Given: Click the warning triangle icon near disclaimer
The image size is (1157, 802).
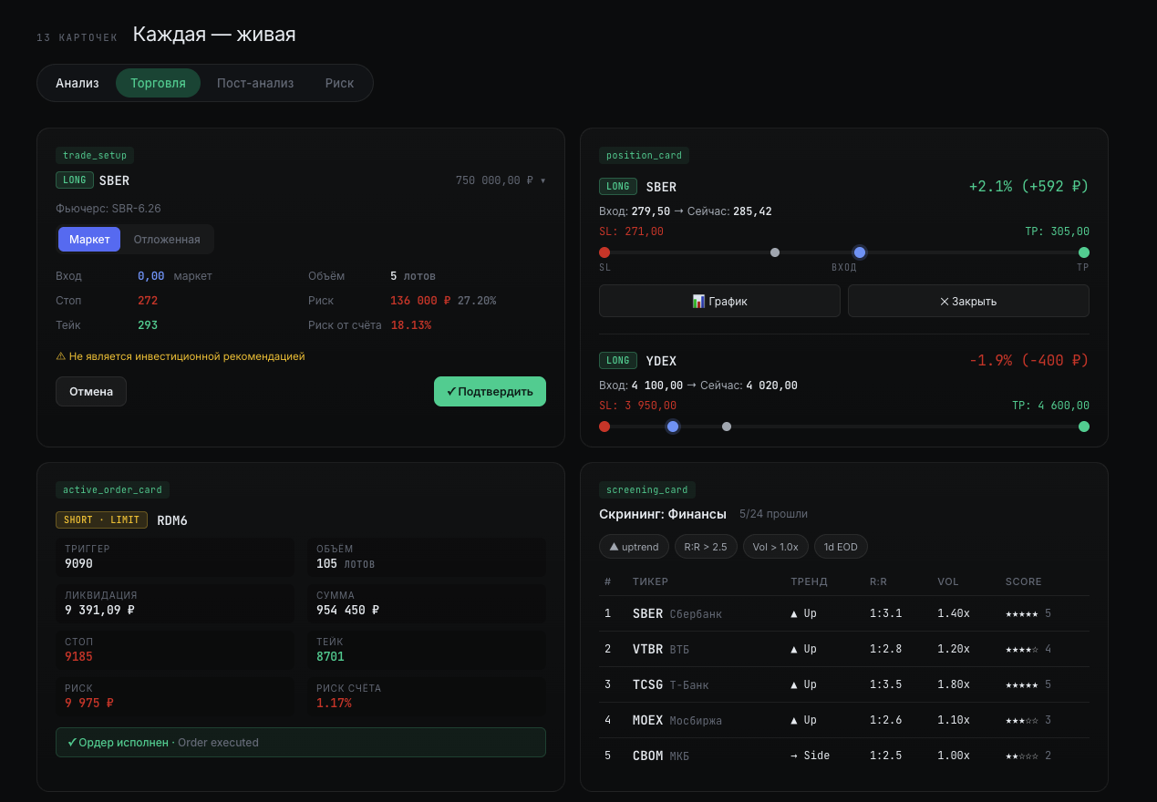Looking at the screenshot, I should coord(60,356).
